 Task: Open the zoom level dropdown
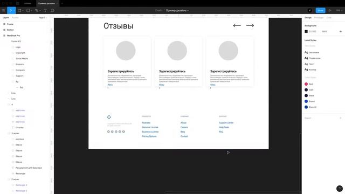(x=339, y=10)
